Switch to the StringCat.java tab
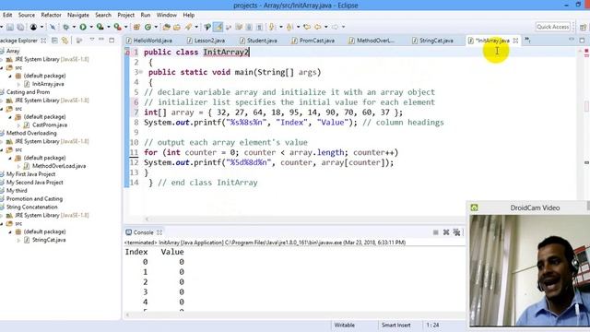 432,41
